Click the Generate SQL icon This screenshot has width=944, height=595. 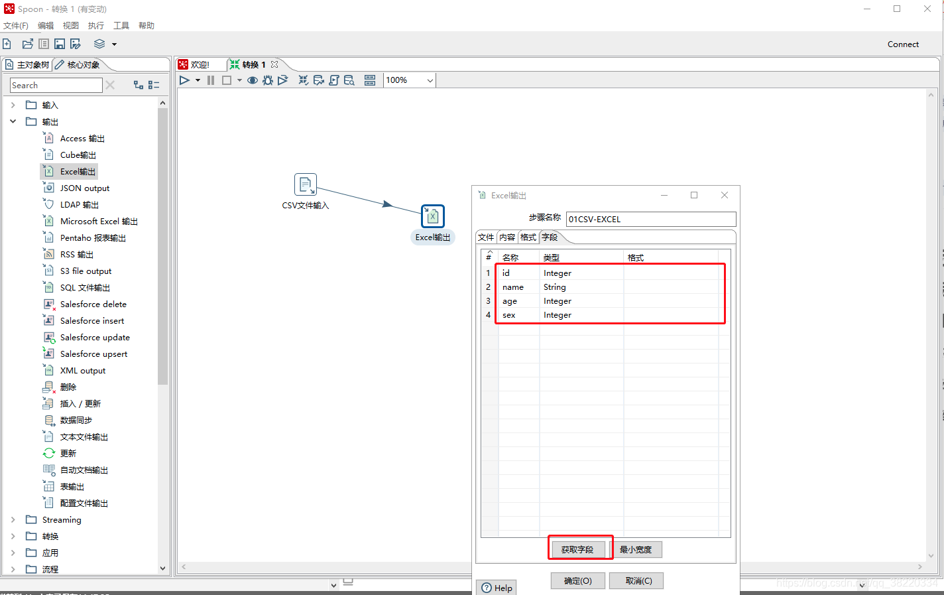(x=334, y=80)
